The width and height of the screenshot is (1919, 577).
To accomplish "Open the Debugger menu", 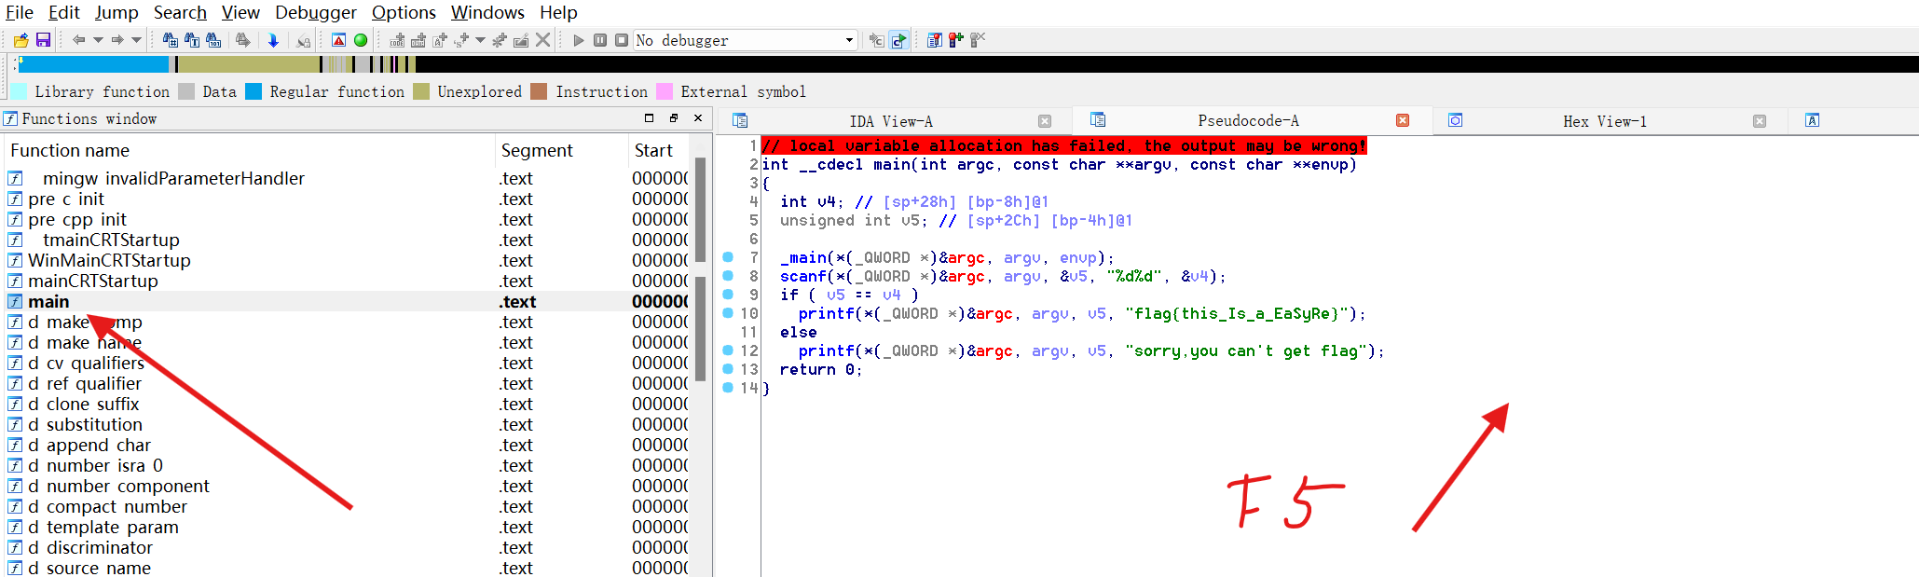I will coord(316,12).
